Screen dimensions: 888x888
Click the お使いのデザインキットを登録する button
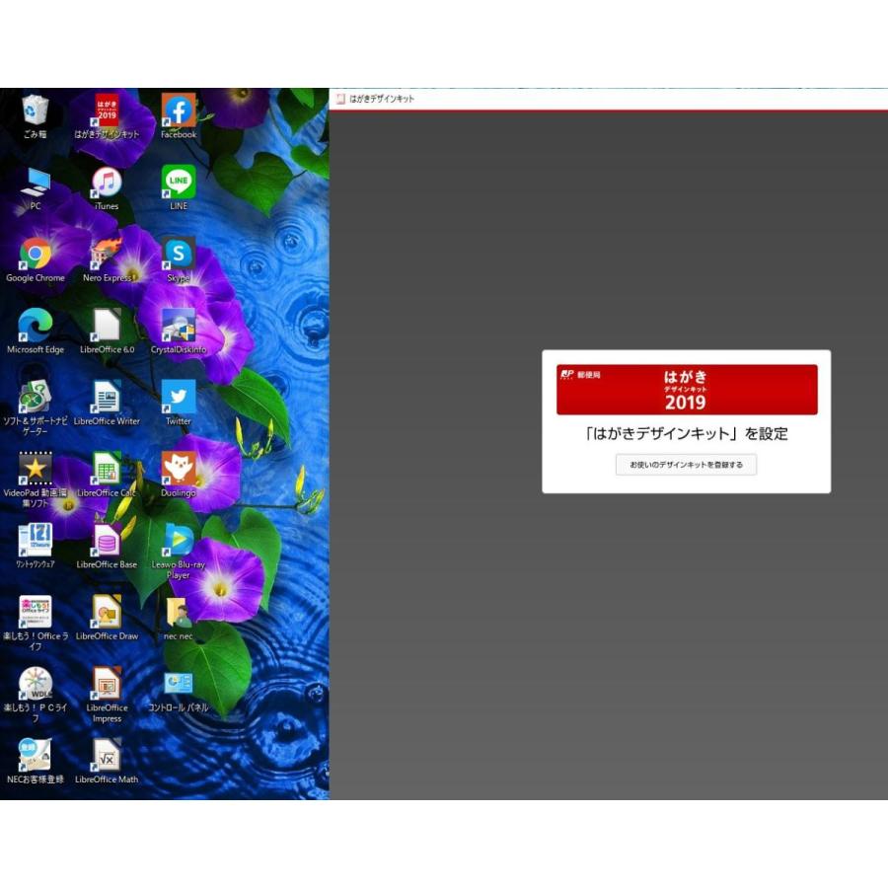click(686, 464)
